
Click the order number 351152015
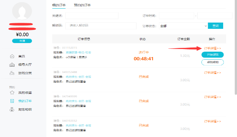pos(70,48)
